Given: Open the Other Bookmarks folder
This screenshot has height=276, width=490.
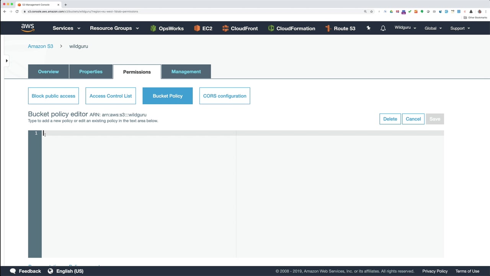Looking at the screenshot, I should coord(475,18).
